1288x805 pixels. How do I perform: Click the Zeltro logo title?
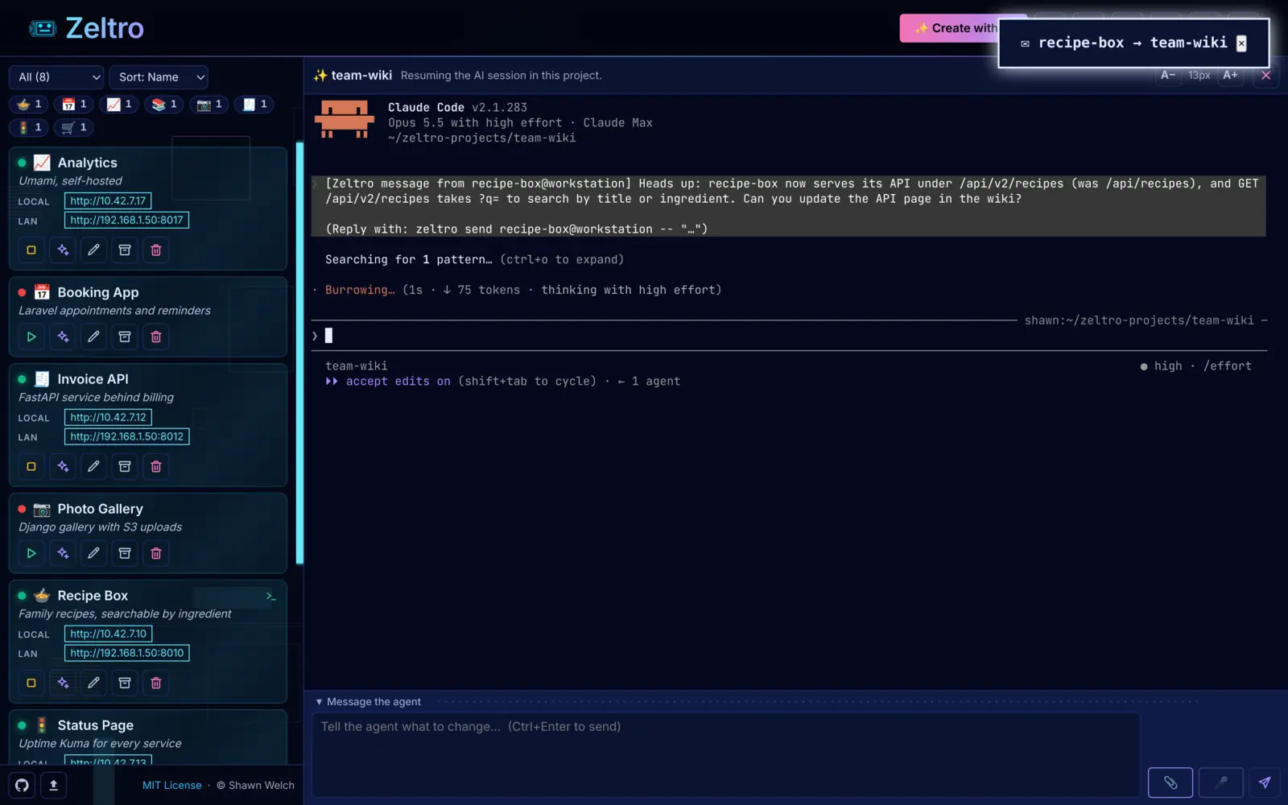[x=105, y=28]
